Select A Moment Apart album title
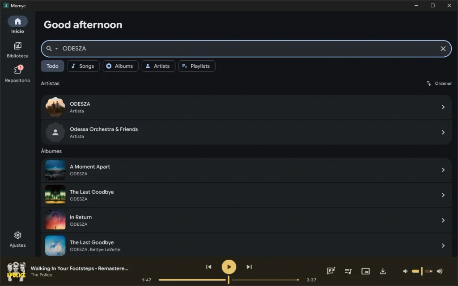Viewport: 458px width, 286px height. click(89, 166)
